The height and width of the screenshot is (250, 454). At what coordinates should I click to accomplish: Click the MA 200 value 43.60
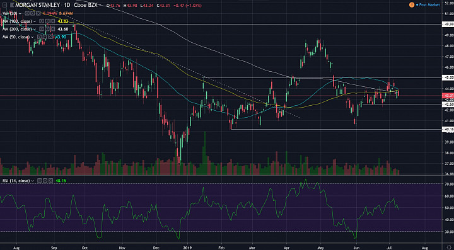pos(63,29)
